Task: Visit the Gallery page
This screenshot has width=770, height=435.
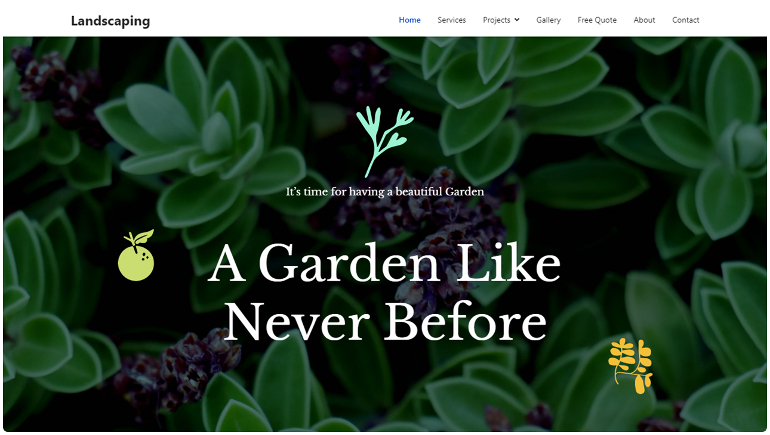Action: coord(548,20)
